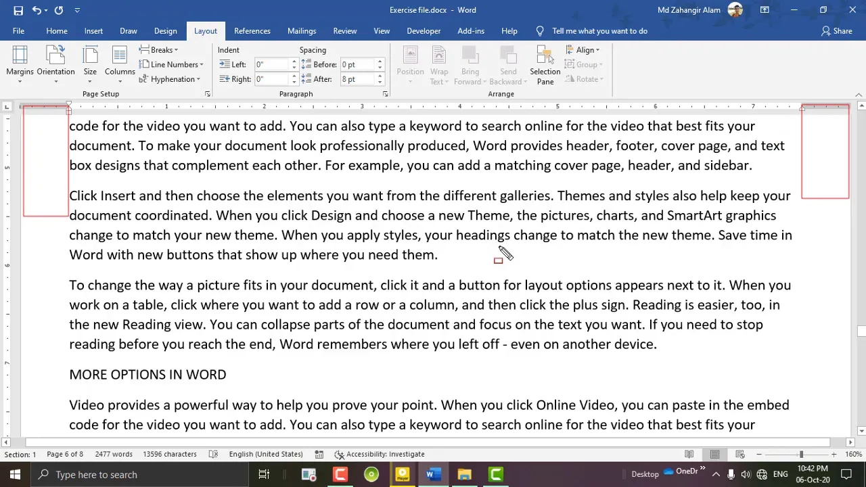Switch to the Add-ins tab
The height and width of the screenshot is (487, 866).
[x=471, y=31]
